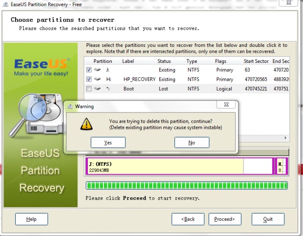Click the H: partition drive icon

[x=97, y=79]
